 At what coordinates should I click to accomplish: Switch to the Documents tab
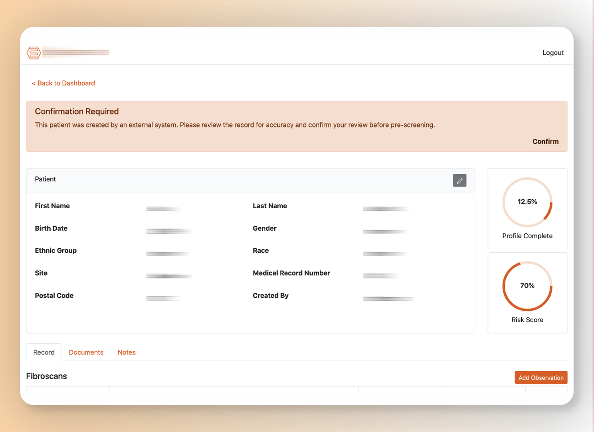86,352
